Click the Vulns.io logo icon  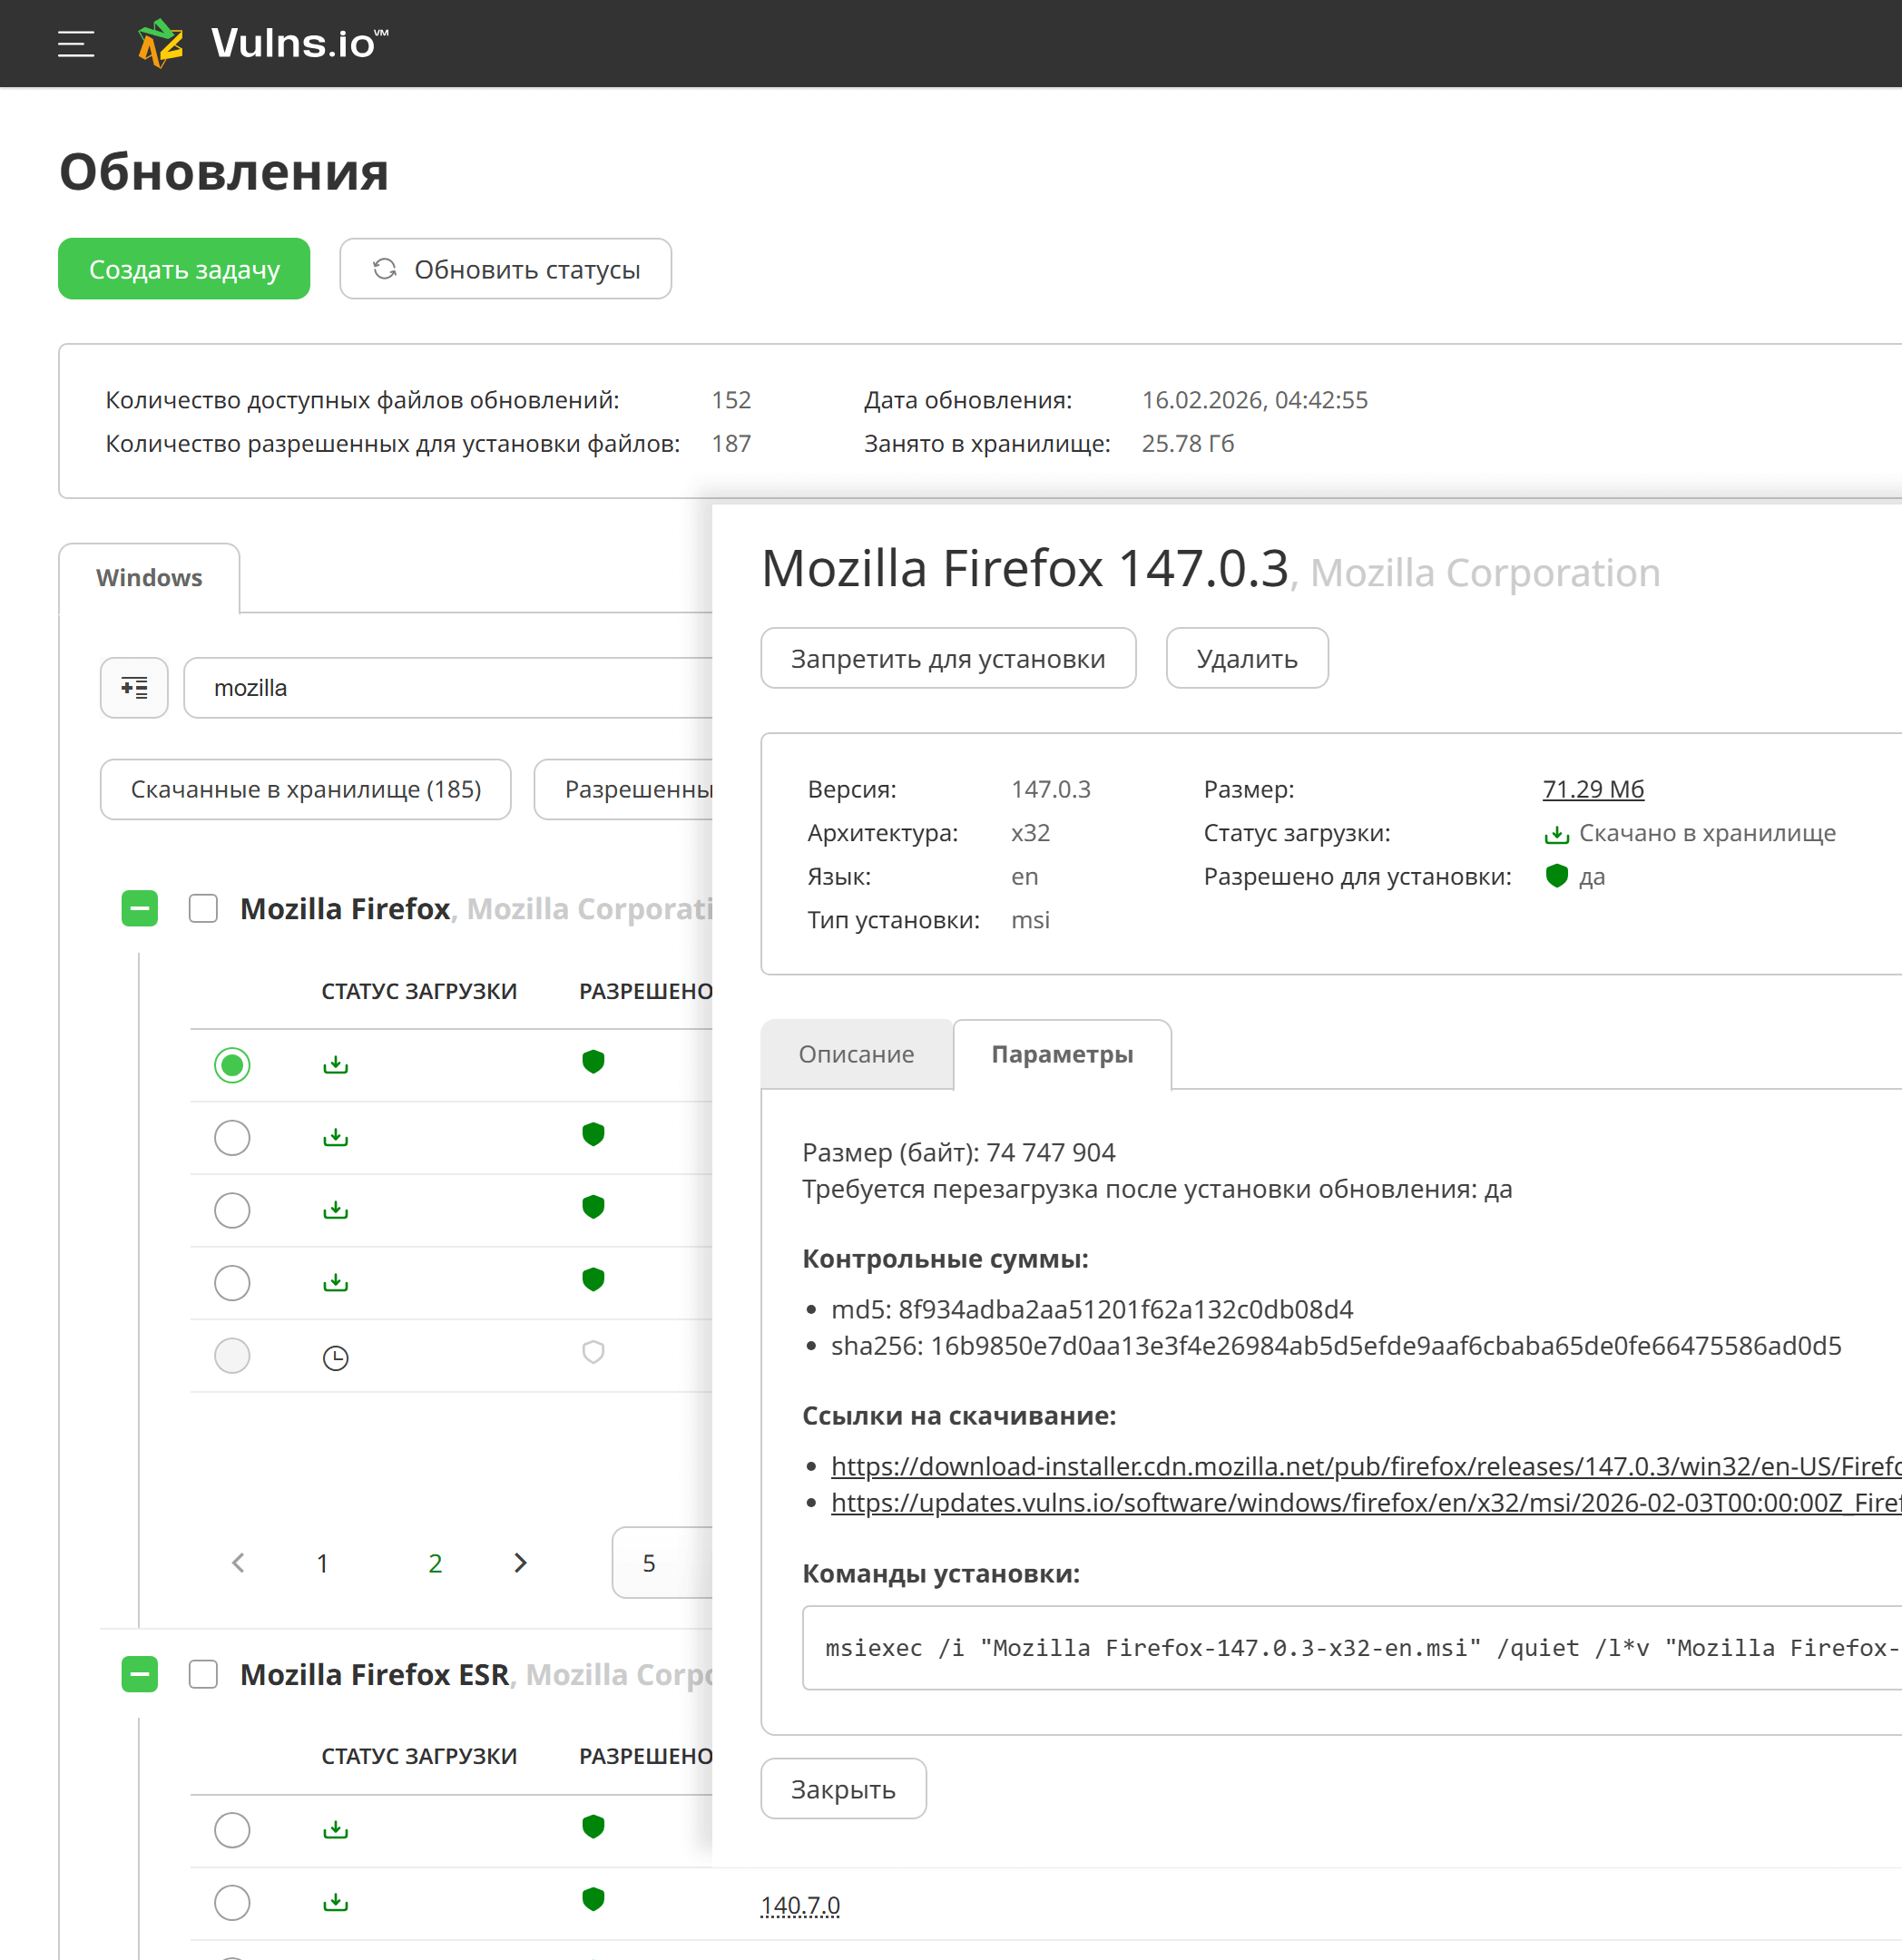pos(160,44)
